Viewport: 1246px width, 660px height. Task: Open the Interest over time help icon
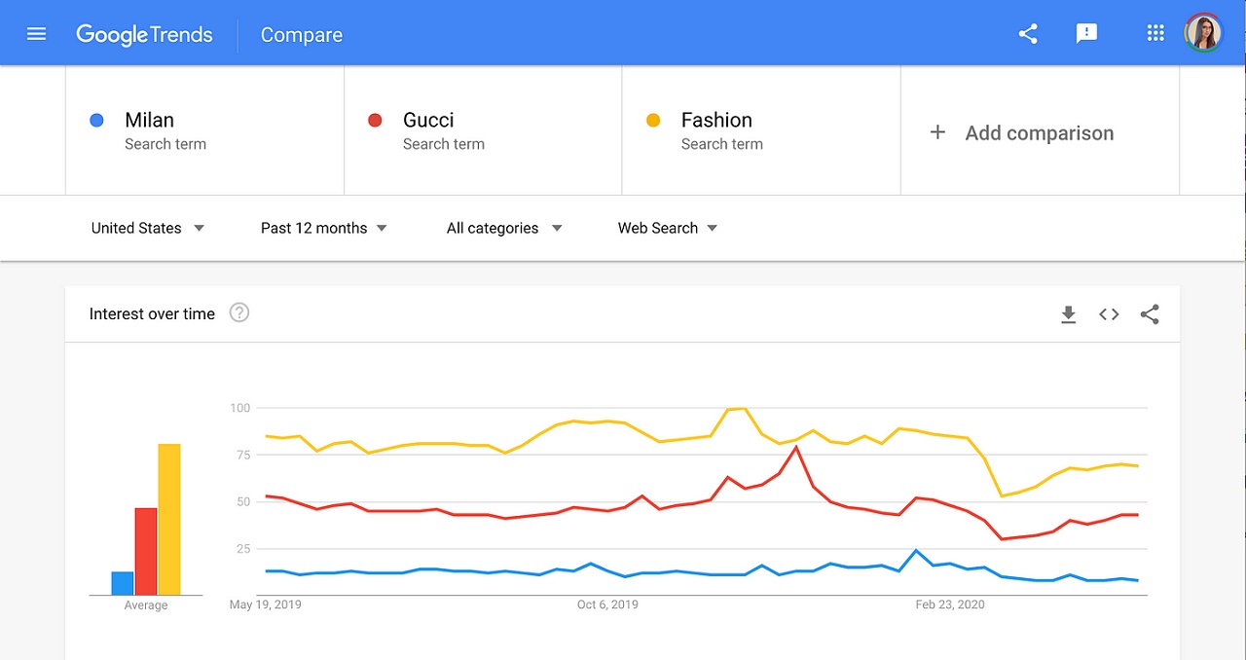(x=239, y=313)
